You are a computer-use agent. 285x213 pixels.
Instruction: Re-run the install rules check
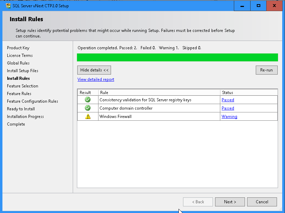coord(267,70)
